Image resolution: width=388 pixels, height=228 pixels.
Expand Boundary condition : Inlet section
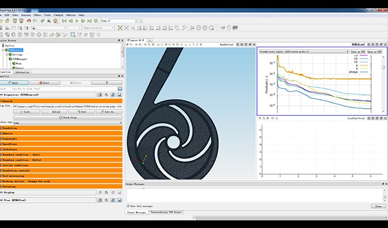point(61,154)
